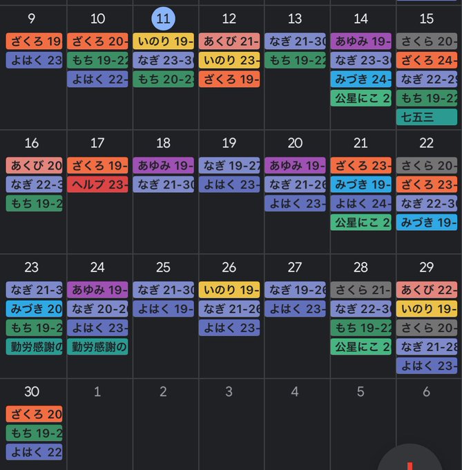The height and width of the screenshot is (470, 462).
Task: Open ざくろ 19- event on the 17th
Action: point(97,165)
